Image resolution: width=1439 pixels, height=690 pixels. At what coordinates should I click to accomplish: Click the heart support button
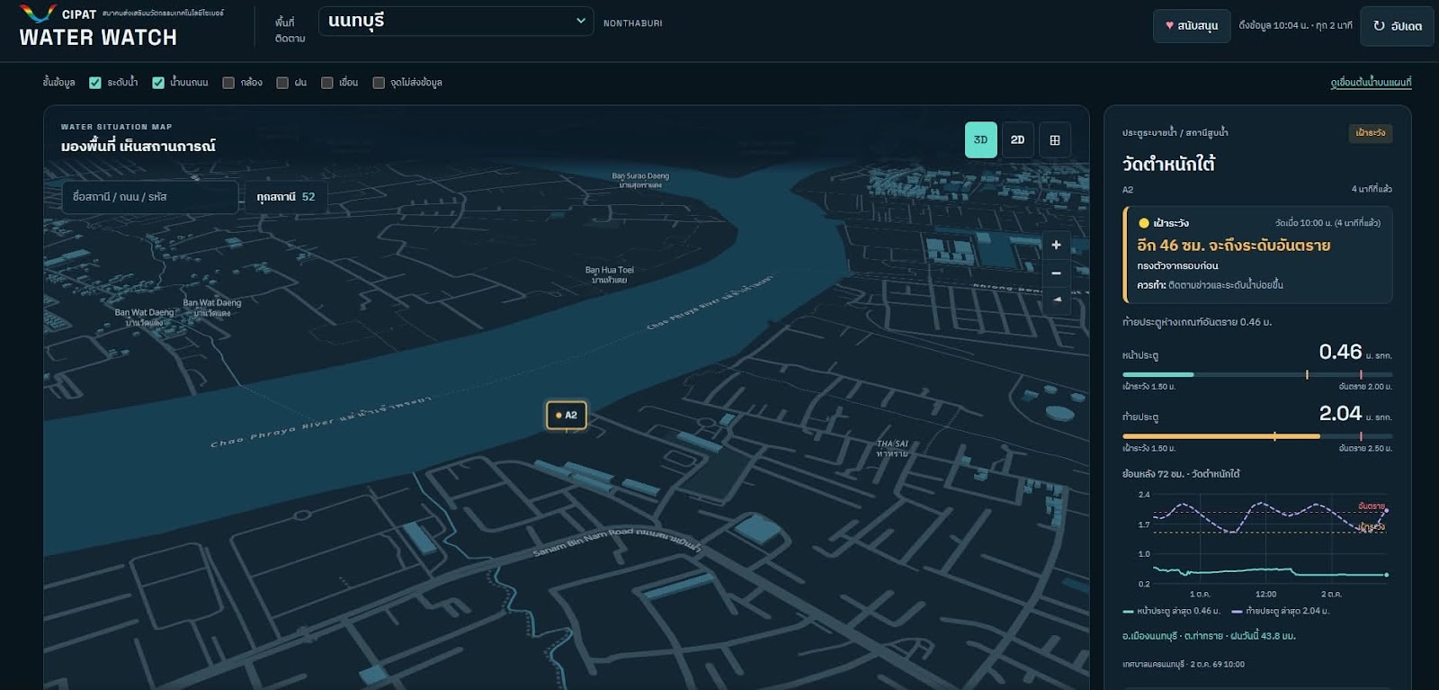click(1191, 26)
